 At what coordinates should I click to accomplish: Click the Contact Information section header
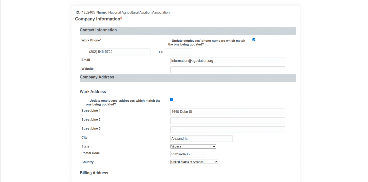[98, 30]
